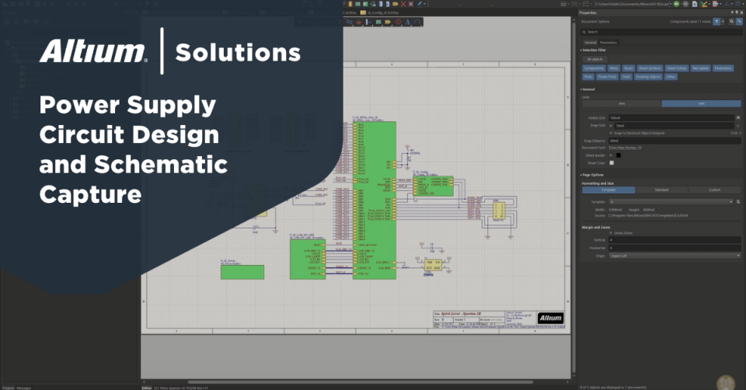Enable Snap to Electrical Object Hotspots
This screenshot has height=390, width=746.
[x=611, y=132]
